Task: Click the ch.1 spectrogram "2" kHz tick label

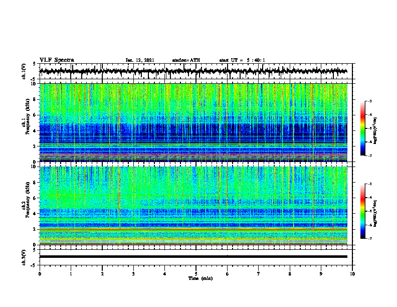Action: pyautogui.click(x=35, y=146)
